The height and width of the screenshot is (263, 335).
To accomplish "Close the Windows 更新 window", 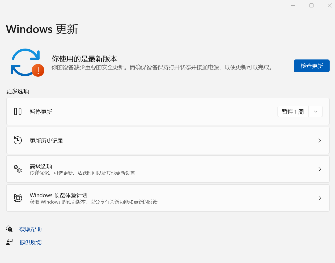I will 330,5.
